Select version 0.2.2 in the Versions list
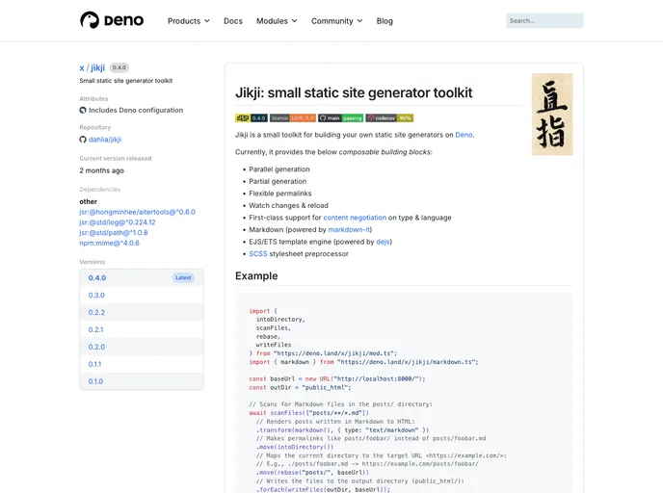This screenshot has height=493, width=663. 142,313
